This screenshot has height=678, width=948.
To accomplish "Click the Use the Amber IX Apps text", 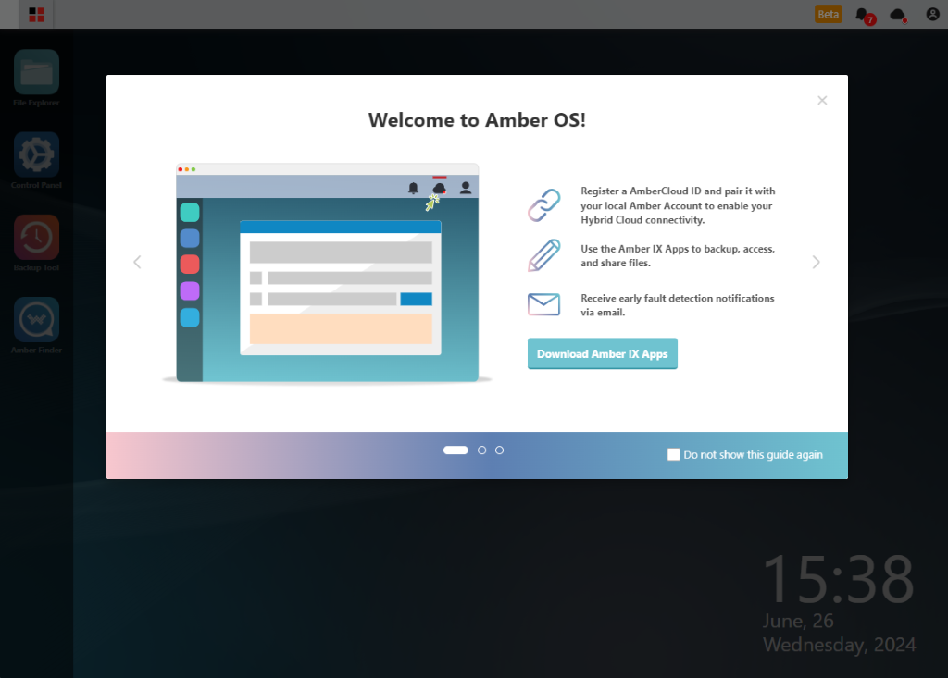I will point(678,255).
